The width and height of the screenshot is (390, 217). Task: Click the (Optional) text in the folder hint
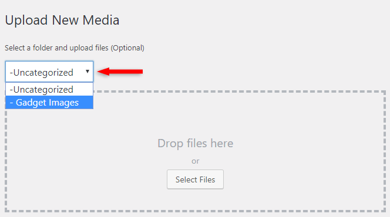(127, 48)
